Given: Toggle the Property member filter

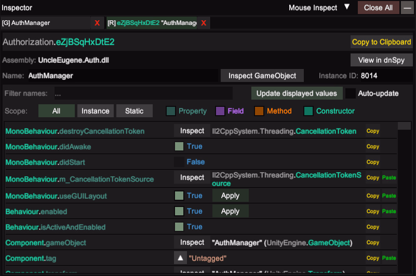Looking at the screenshot, I should pos(171,111).
